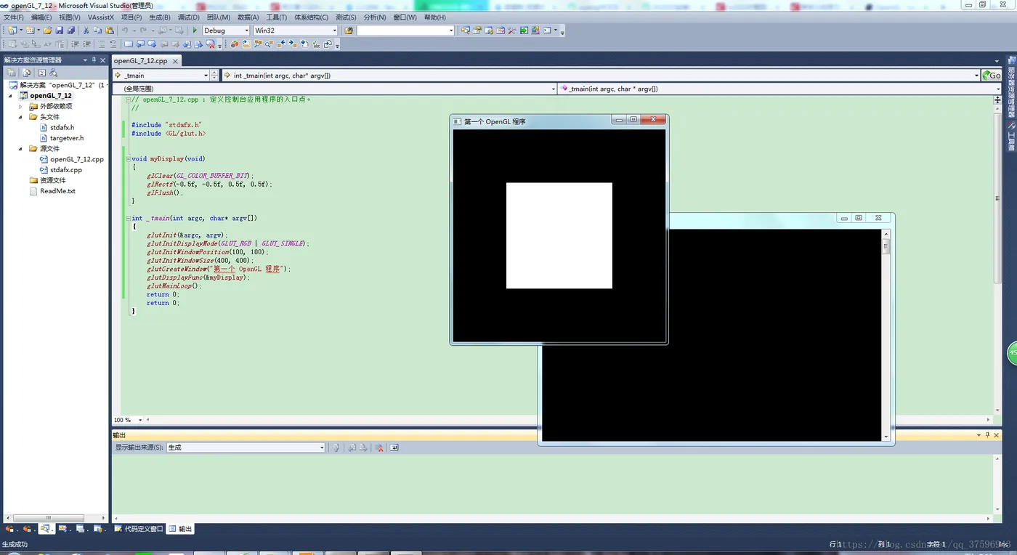The width and height of the screenshot is (1017, 555).
Task: Select the openGL_7_12.cpp editor tab
Action: pyautogui.click(x=141, y=61)
